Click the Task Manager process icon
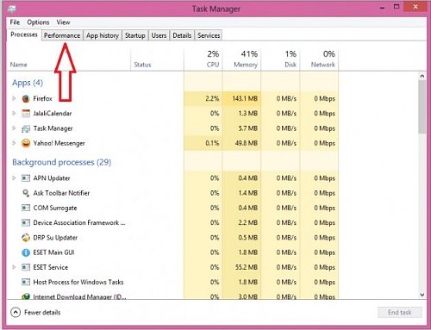431x330 pixels. coord(26,128)
